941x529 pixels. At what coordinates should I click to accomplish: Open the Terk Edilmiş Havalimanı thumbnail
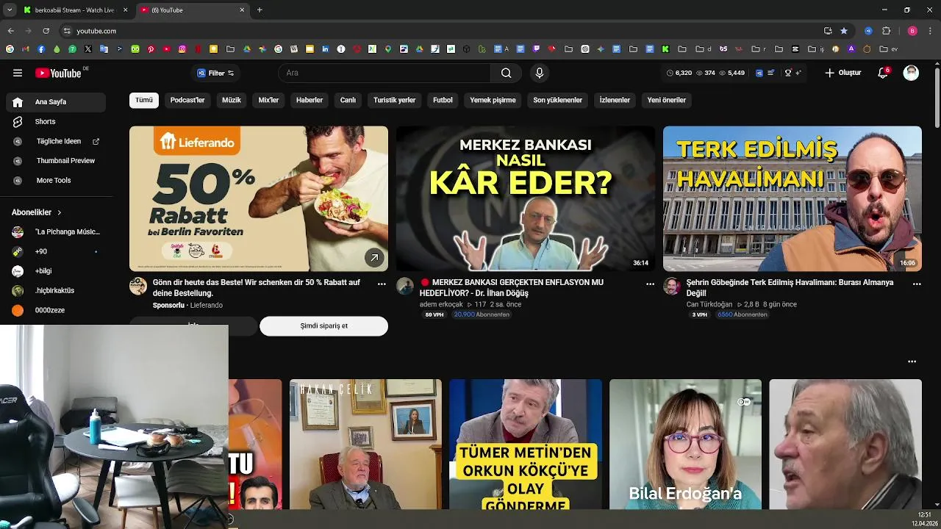click(792, 198)
